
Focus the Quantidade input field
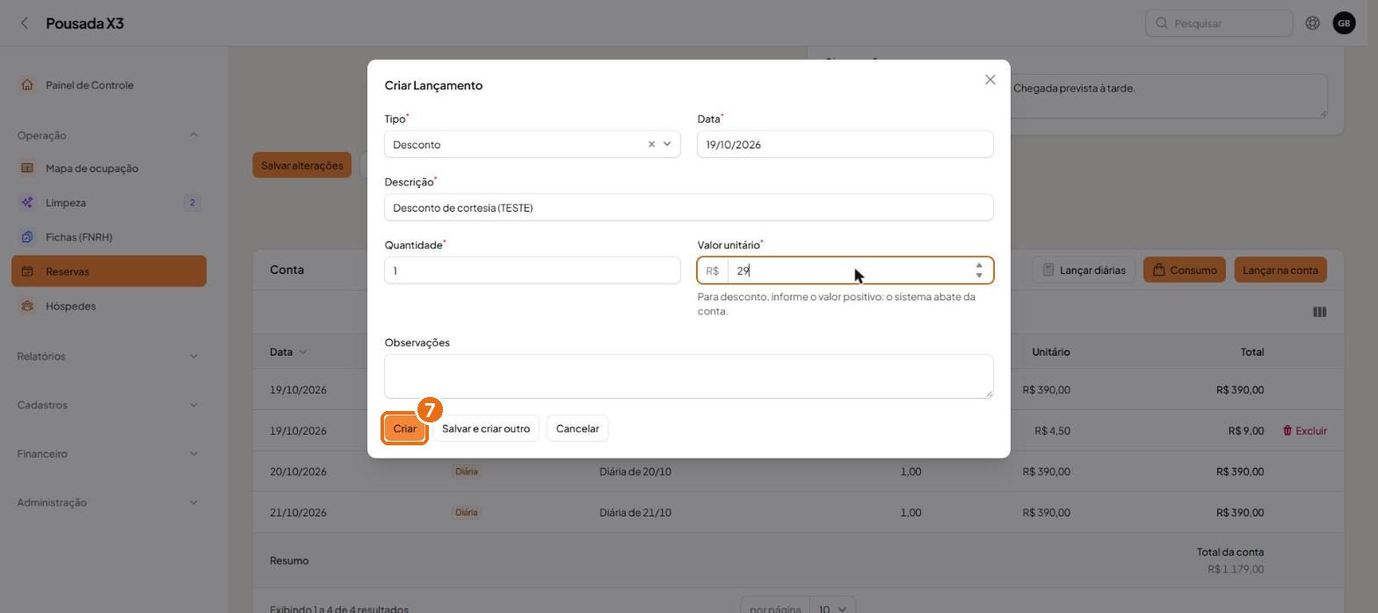pyautogui.click(x=533, y=270)
